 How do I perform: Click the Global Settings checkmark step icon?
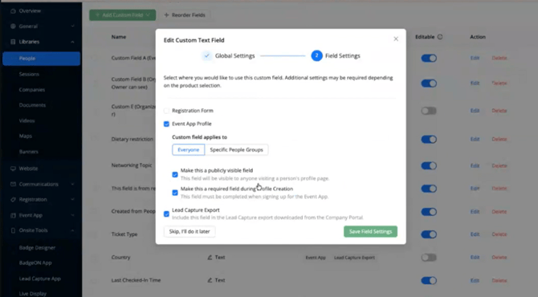[206, 55]
